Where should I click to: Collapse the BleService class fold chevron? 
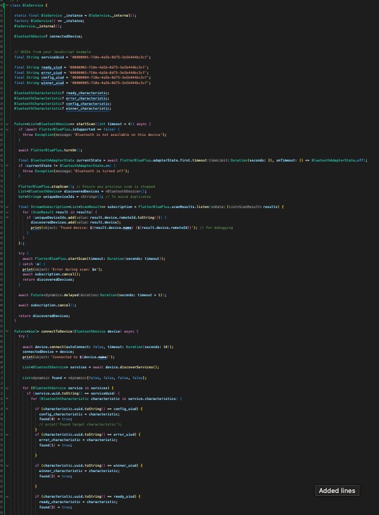(6, 5)
